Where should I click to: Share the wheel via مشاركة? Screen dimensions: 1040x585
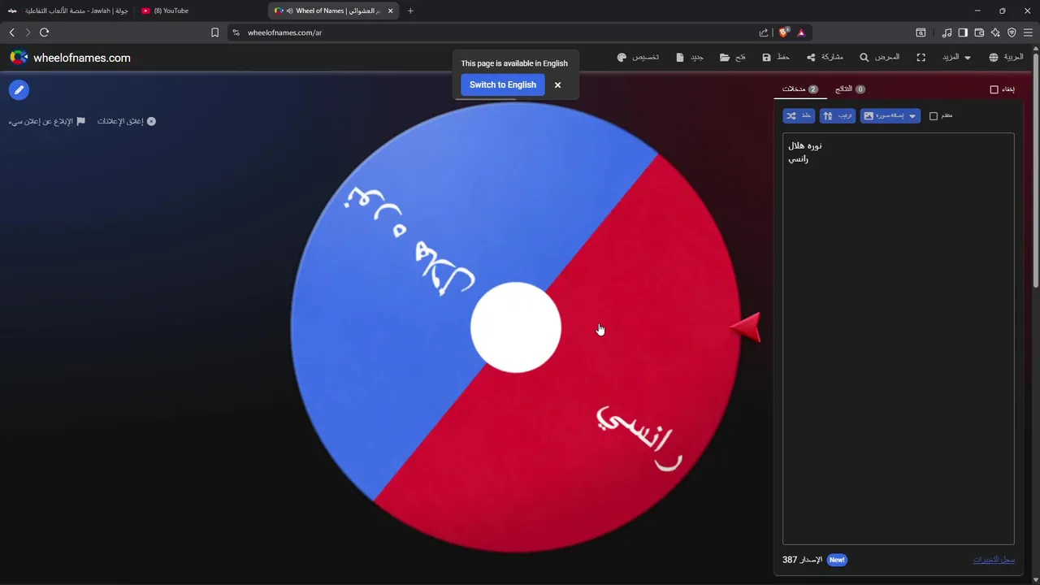point(825,58)
